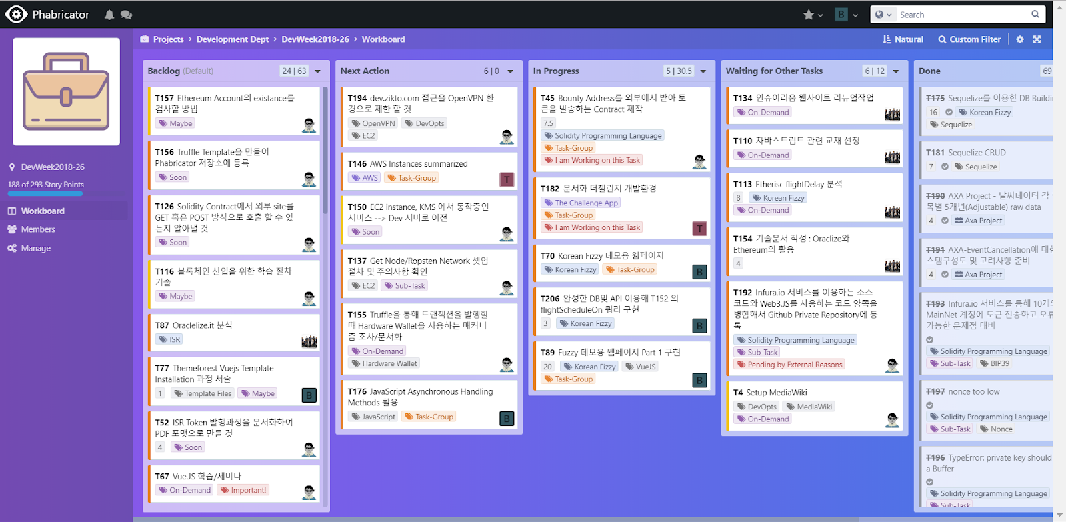Click the Phabricator gear logo icon
Viewport: 1066px width, 522px height.
pyautogui.click(x=16, y=14)
